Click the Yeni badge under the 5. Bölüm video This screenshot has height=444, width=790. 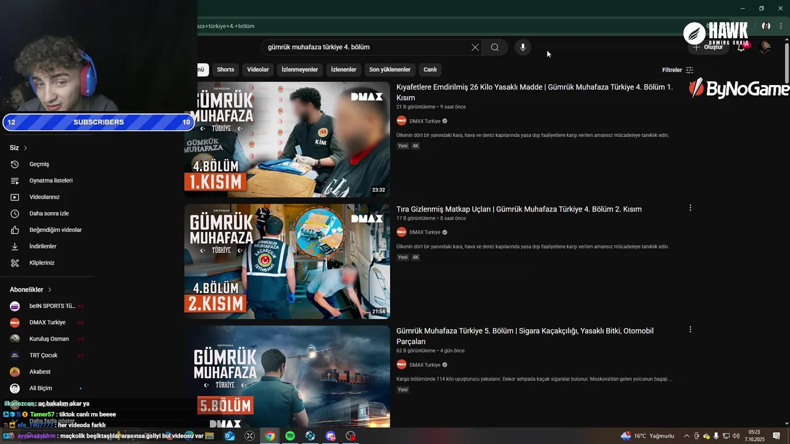(x=403, y=390)
